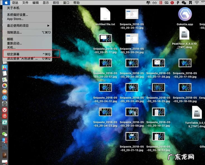This screenshot has height=165, width=205.
Task: Click the Wi-Fi status icon
Action: 197,3
